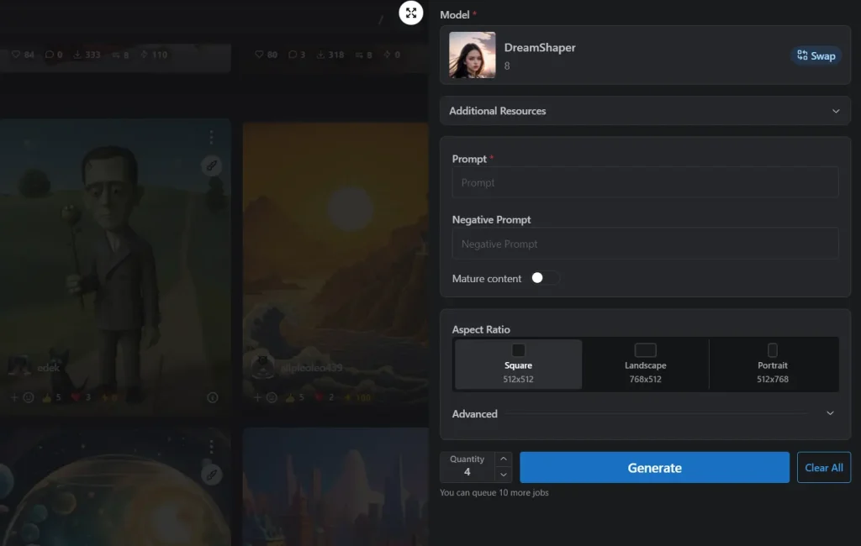Toggle the Mature content switch
This screenshot has width=861, height=546.
point(544,278)
